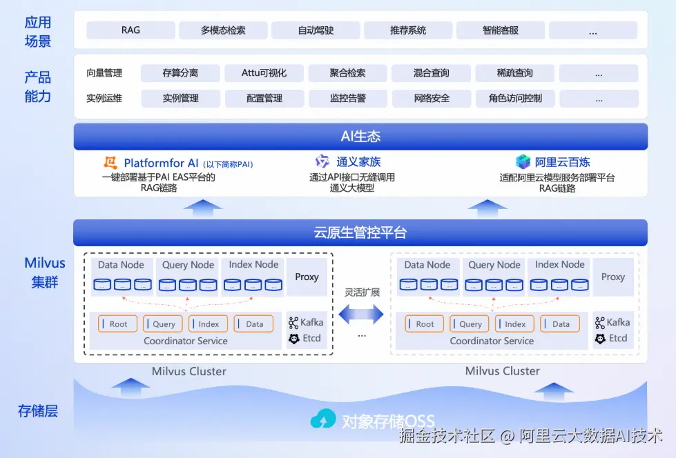The width and height of the screenshot is (676, 458).
Task: Click Query coordinator box in right cluster
Action: [470, 323]
